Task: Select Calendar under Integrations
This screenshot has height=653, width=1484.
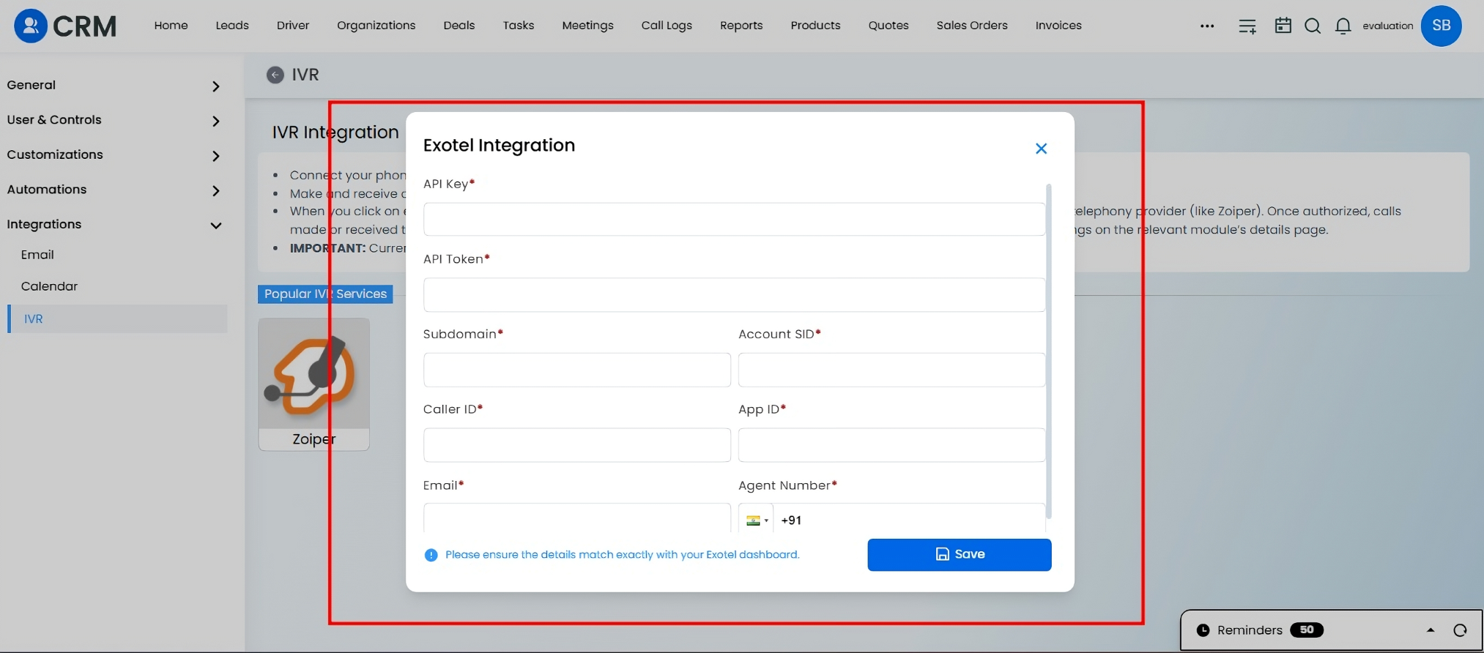Action: click(x=49, y=286)
